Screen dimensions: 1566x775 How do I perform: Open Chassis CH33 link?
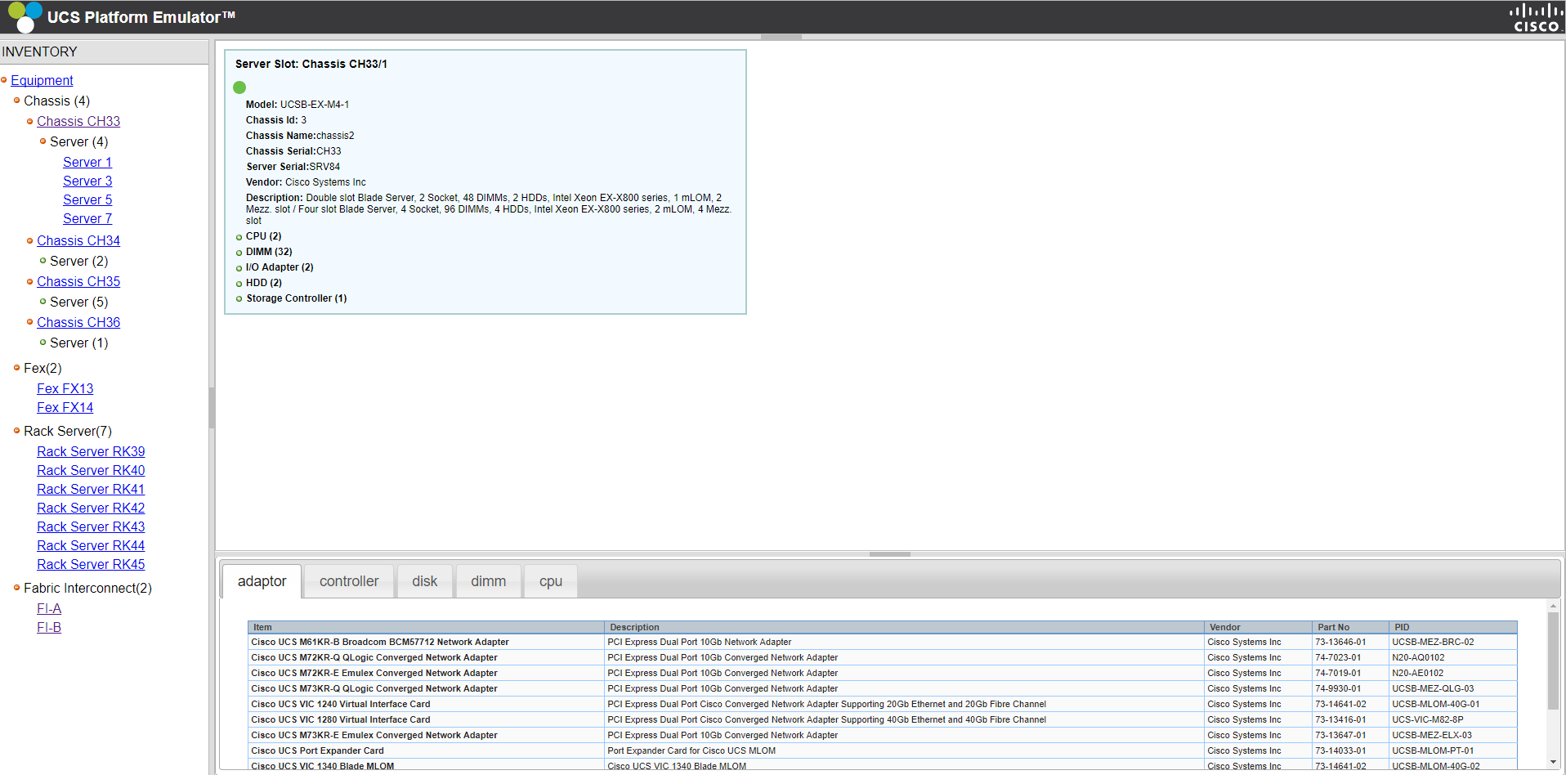(x=78, y=121)
